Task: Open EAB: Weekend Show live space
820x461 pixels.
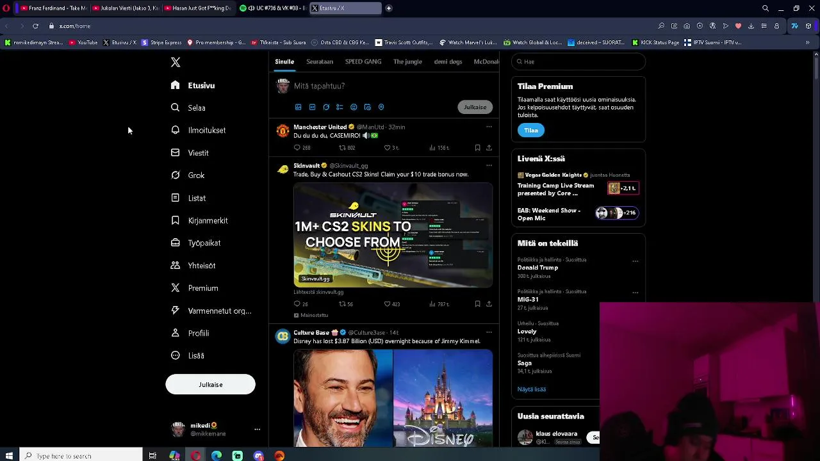Action: point(578,214)
